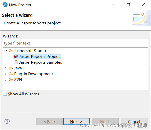The height and width of the screenshot is (130, 151).
Task: Expand the SVN category
Action: [6, 80]
